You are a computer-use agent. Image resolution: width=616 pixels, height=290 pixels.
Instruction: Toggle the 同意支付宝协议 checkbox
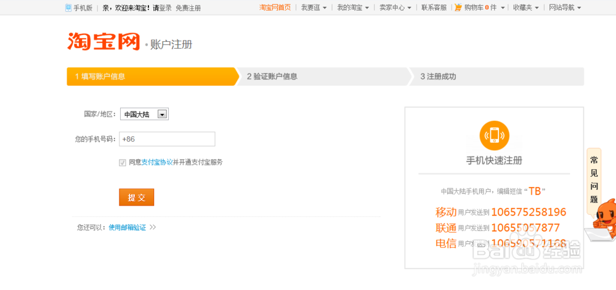click(123, 163)
